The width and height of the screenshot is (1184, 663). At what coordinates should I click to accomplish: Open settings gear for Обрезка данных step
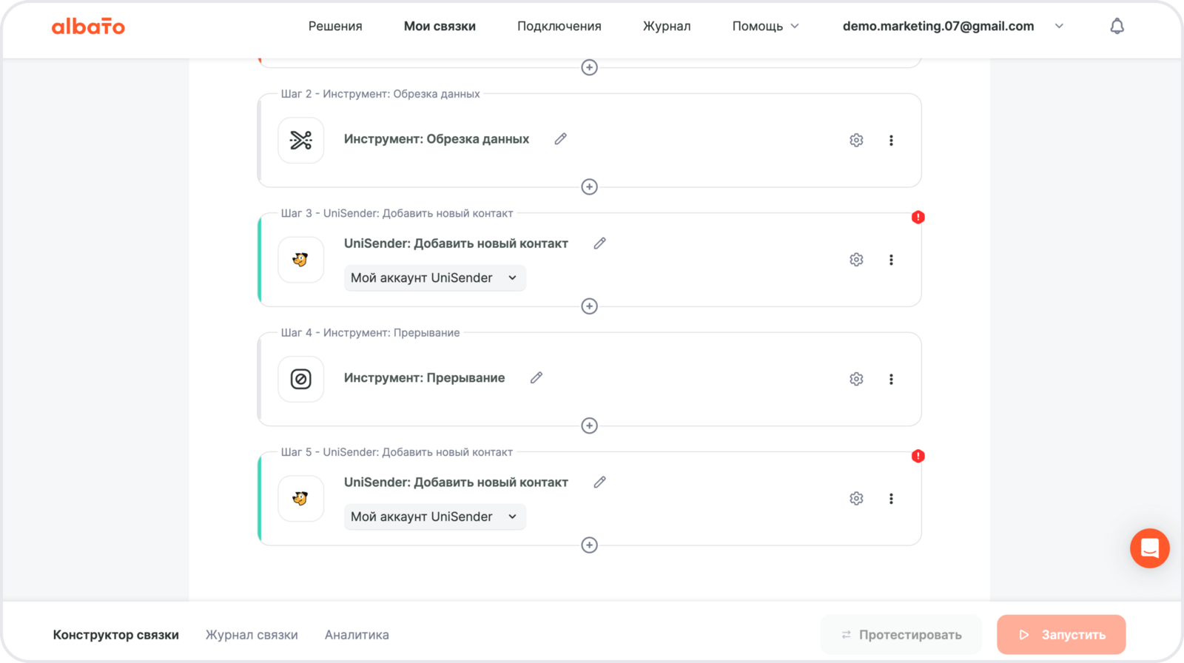pos(856,141)
